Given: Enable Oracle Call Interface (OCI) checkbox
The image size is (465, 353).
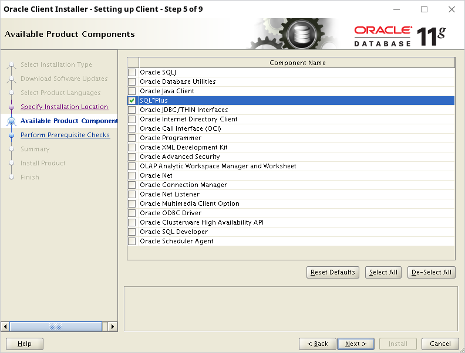Looking at the screenshot, I should tap(132, 128).
